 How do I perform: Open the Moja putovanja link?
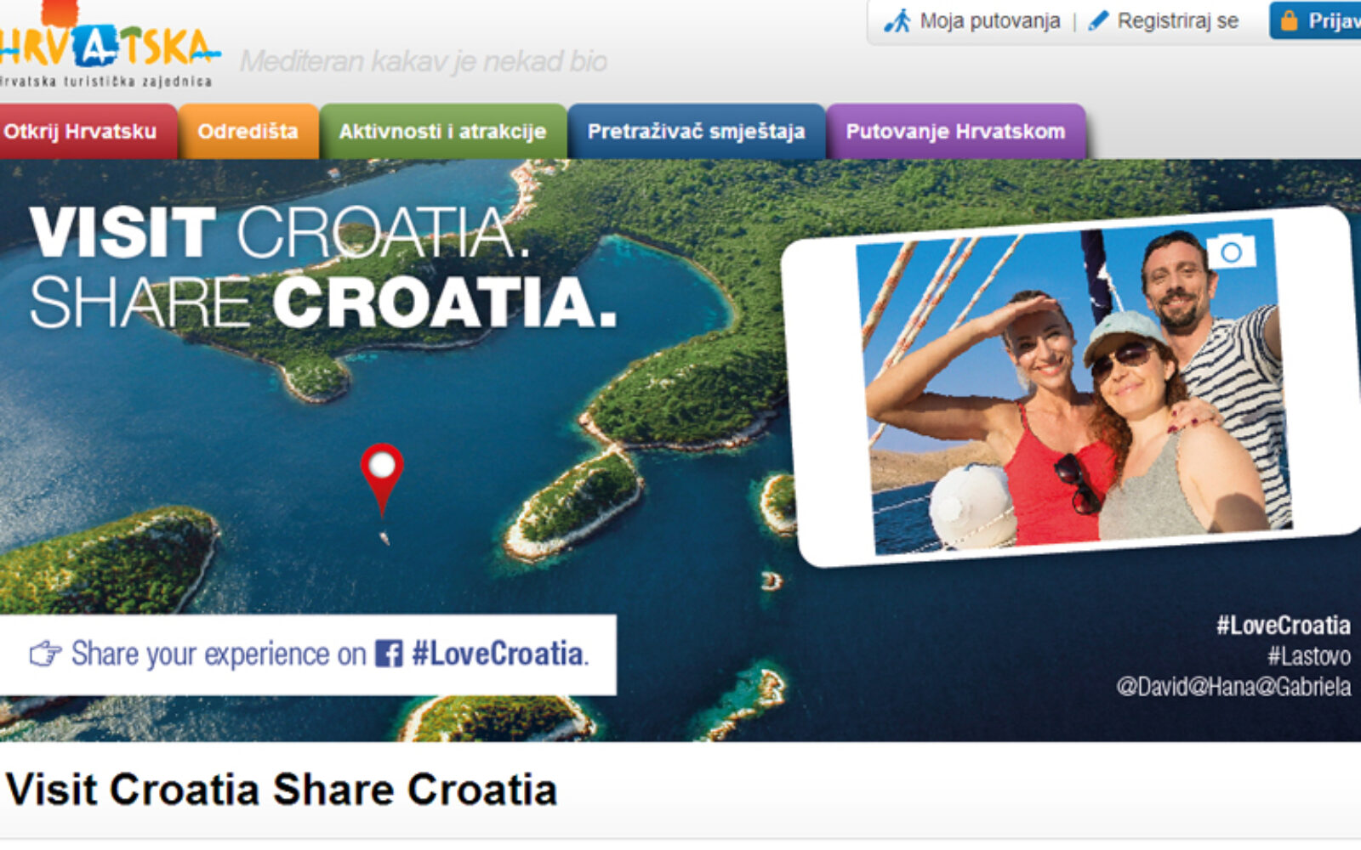tap(990, 20)
